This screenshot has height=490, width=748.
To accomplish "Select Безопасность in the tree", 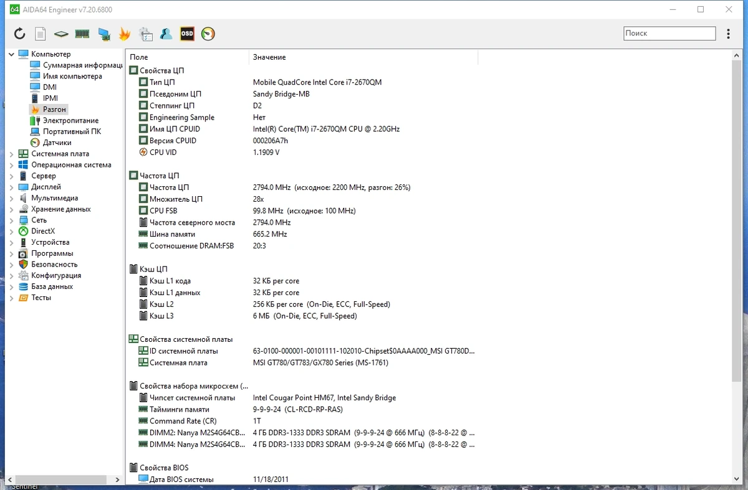I will (x=48, y=265).
